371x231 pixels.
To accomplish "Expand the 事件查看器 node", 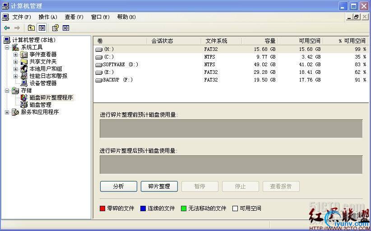I will click(16, 55).
